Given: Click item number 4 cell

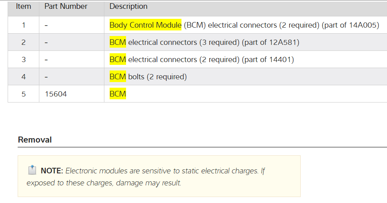Looking at the screenshot, I should pos(24,76).
